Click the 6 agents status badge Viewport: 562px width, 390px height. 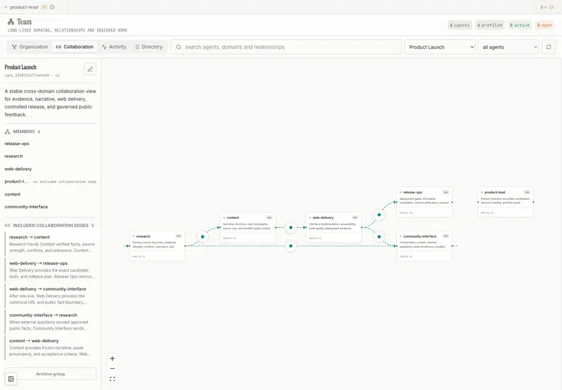pos(459,25)
